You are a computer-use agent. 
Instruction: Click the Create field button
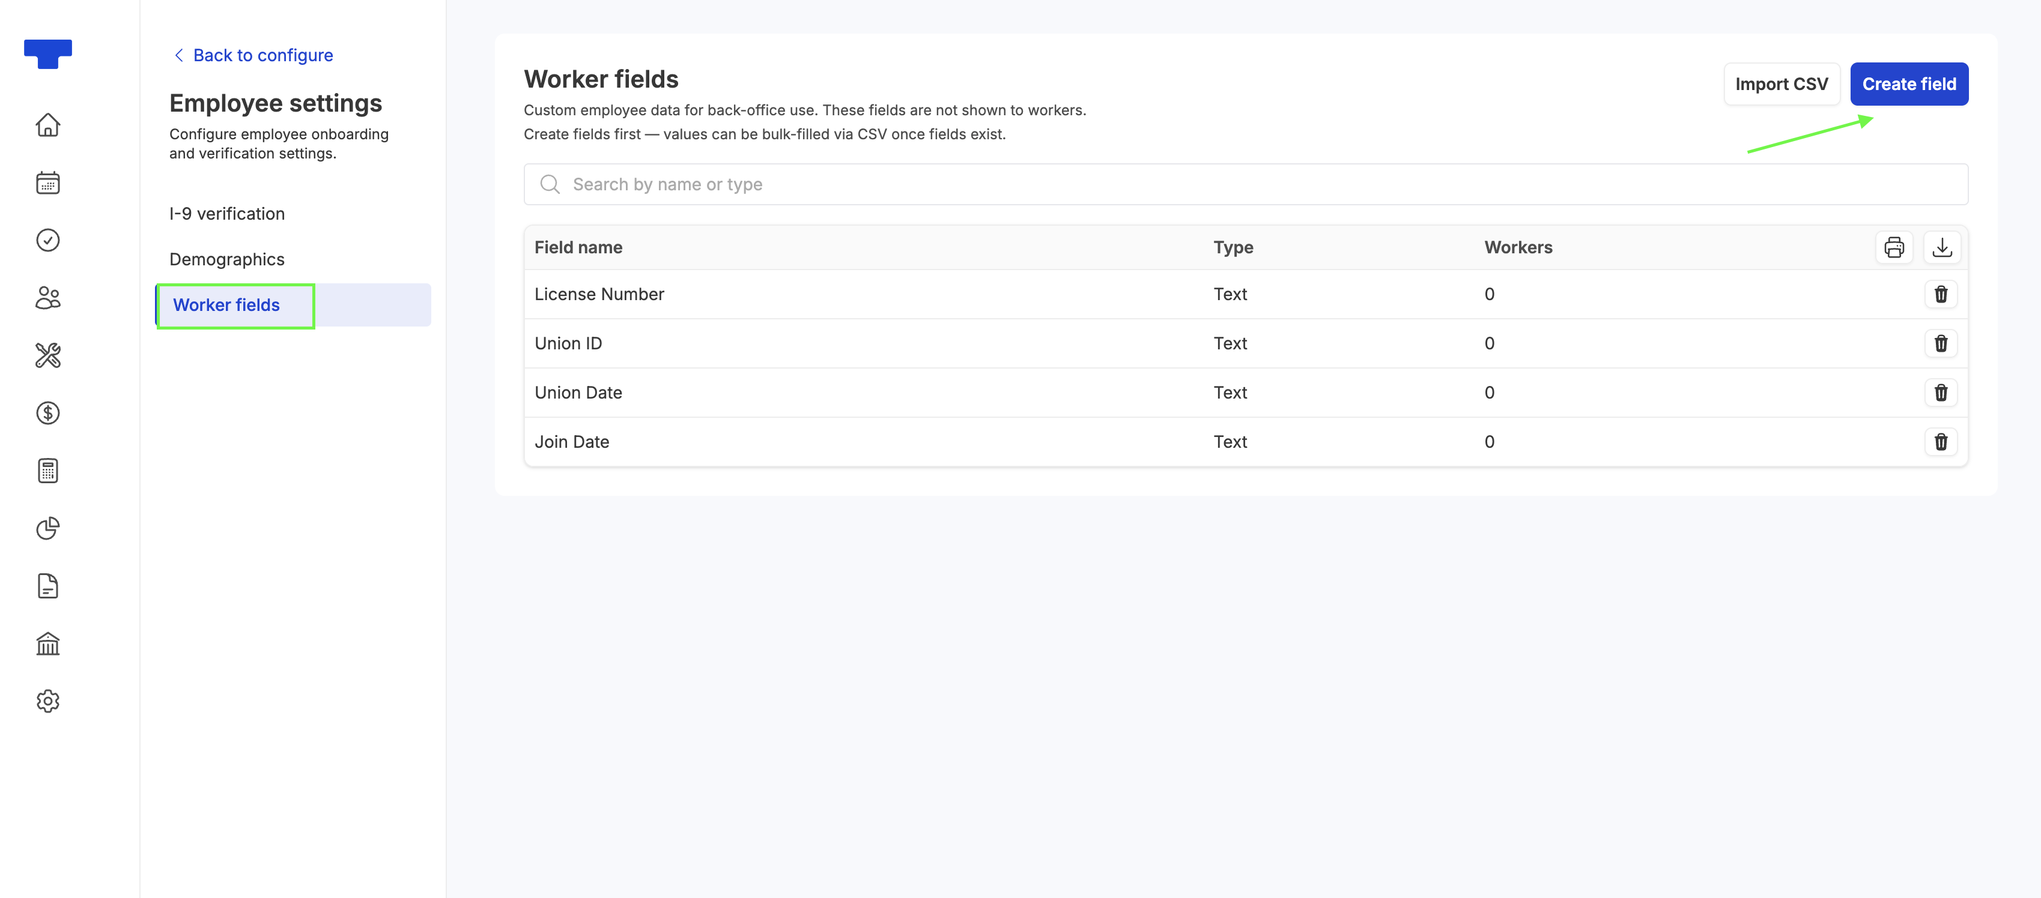(1909, 84)
